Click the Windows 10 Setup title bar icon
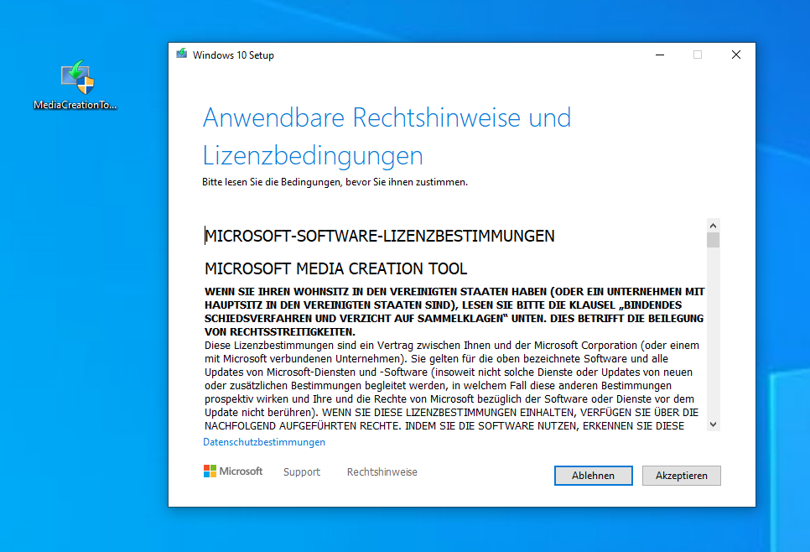The image size is (810, 552). coord(181,55)
